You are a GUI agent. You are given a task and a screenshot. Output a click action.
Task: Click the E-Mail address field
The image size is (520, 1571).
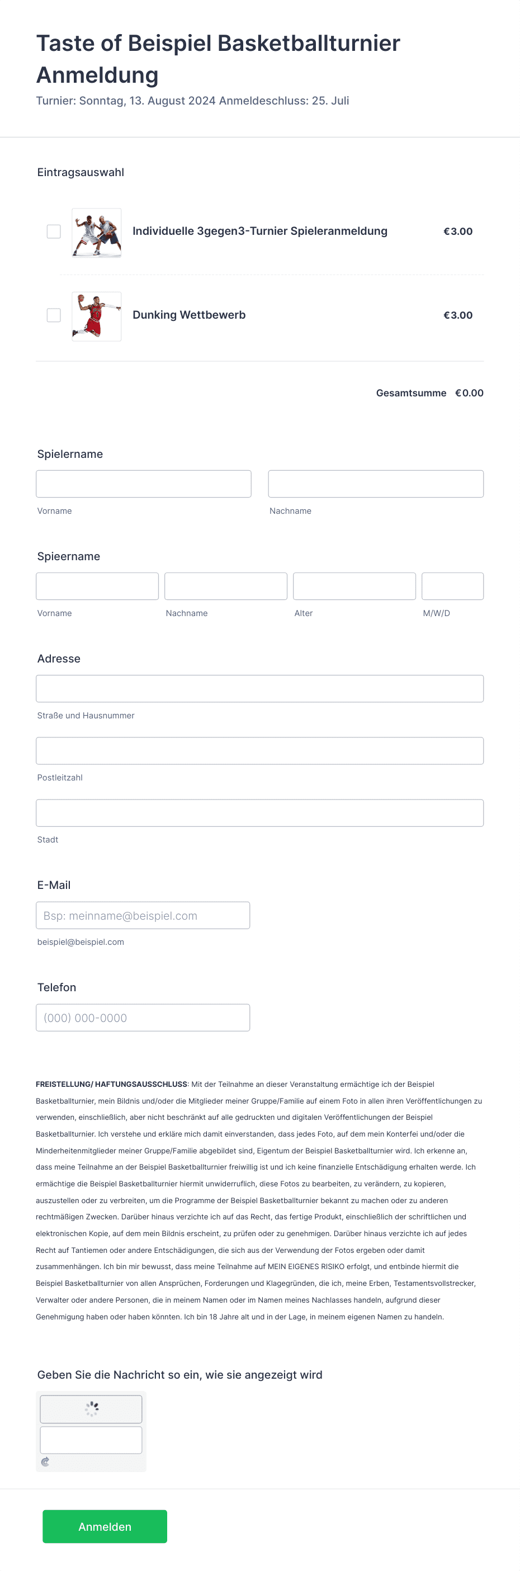pyautogui.click(x=143, y=915)
